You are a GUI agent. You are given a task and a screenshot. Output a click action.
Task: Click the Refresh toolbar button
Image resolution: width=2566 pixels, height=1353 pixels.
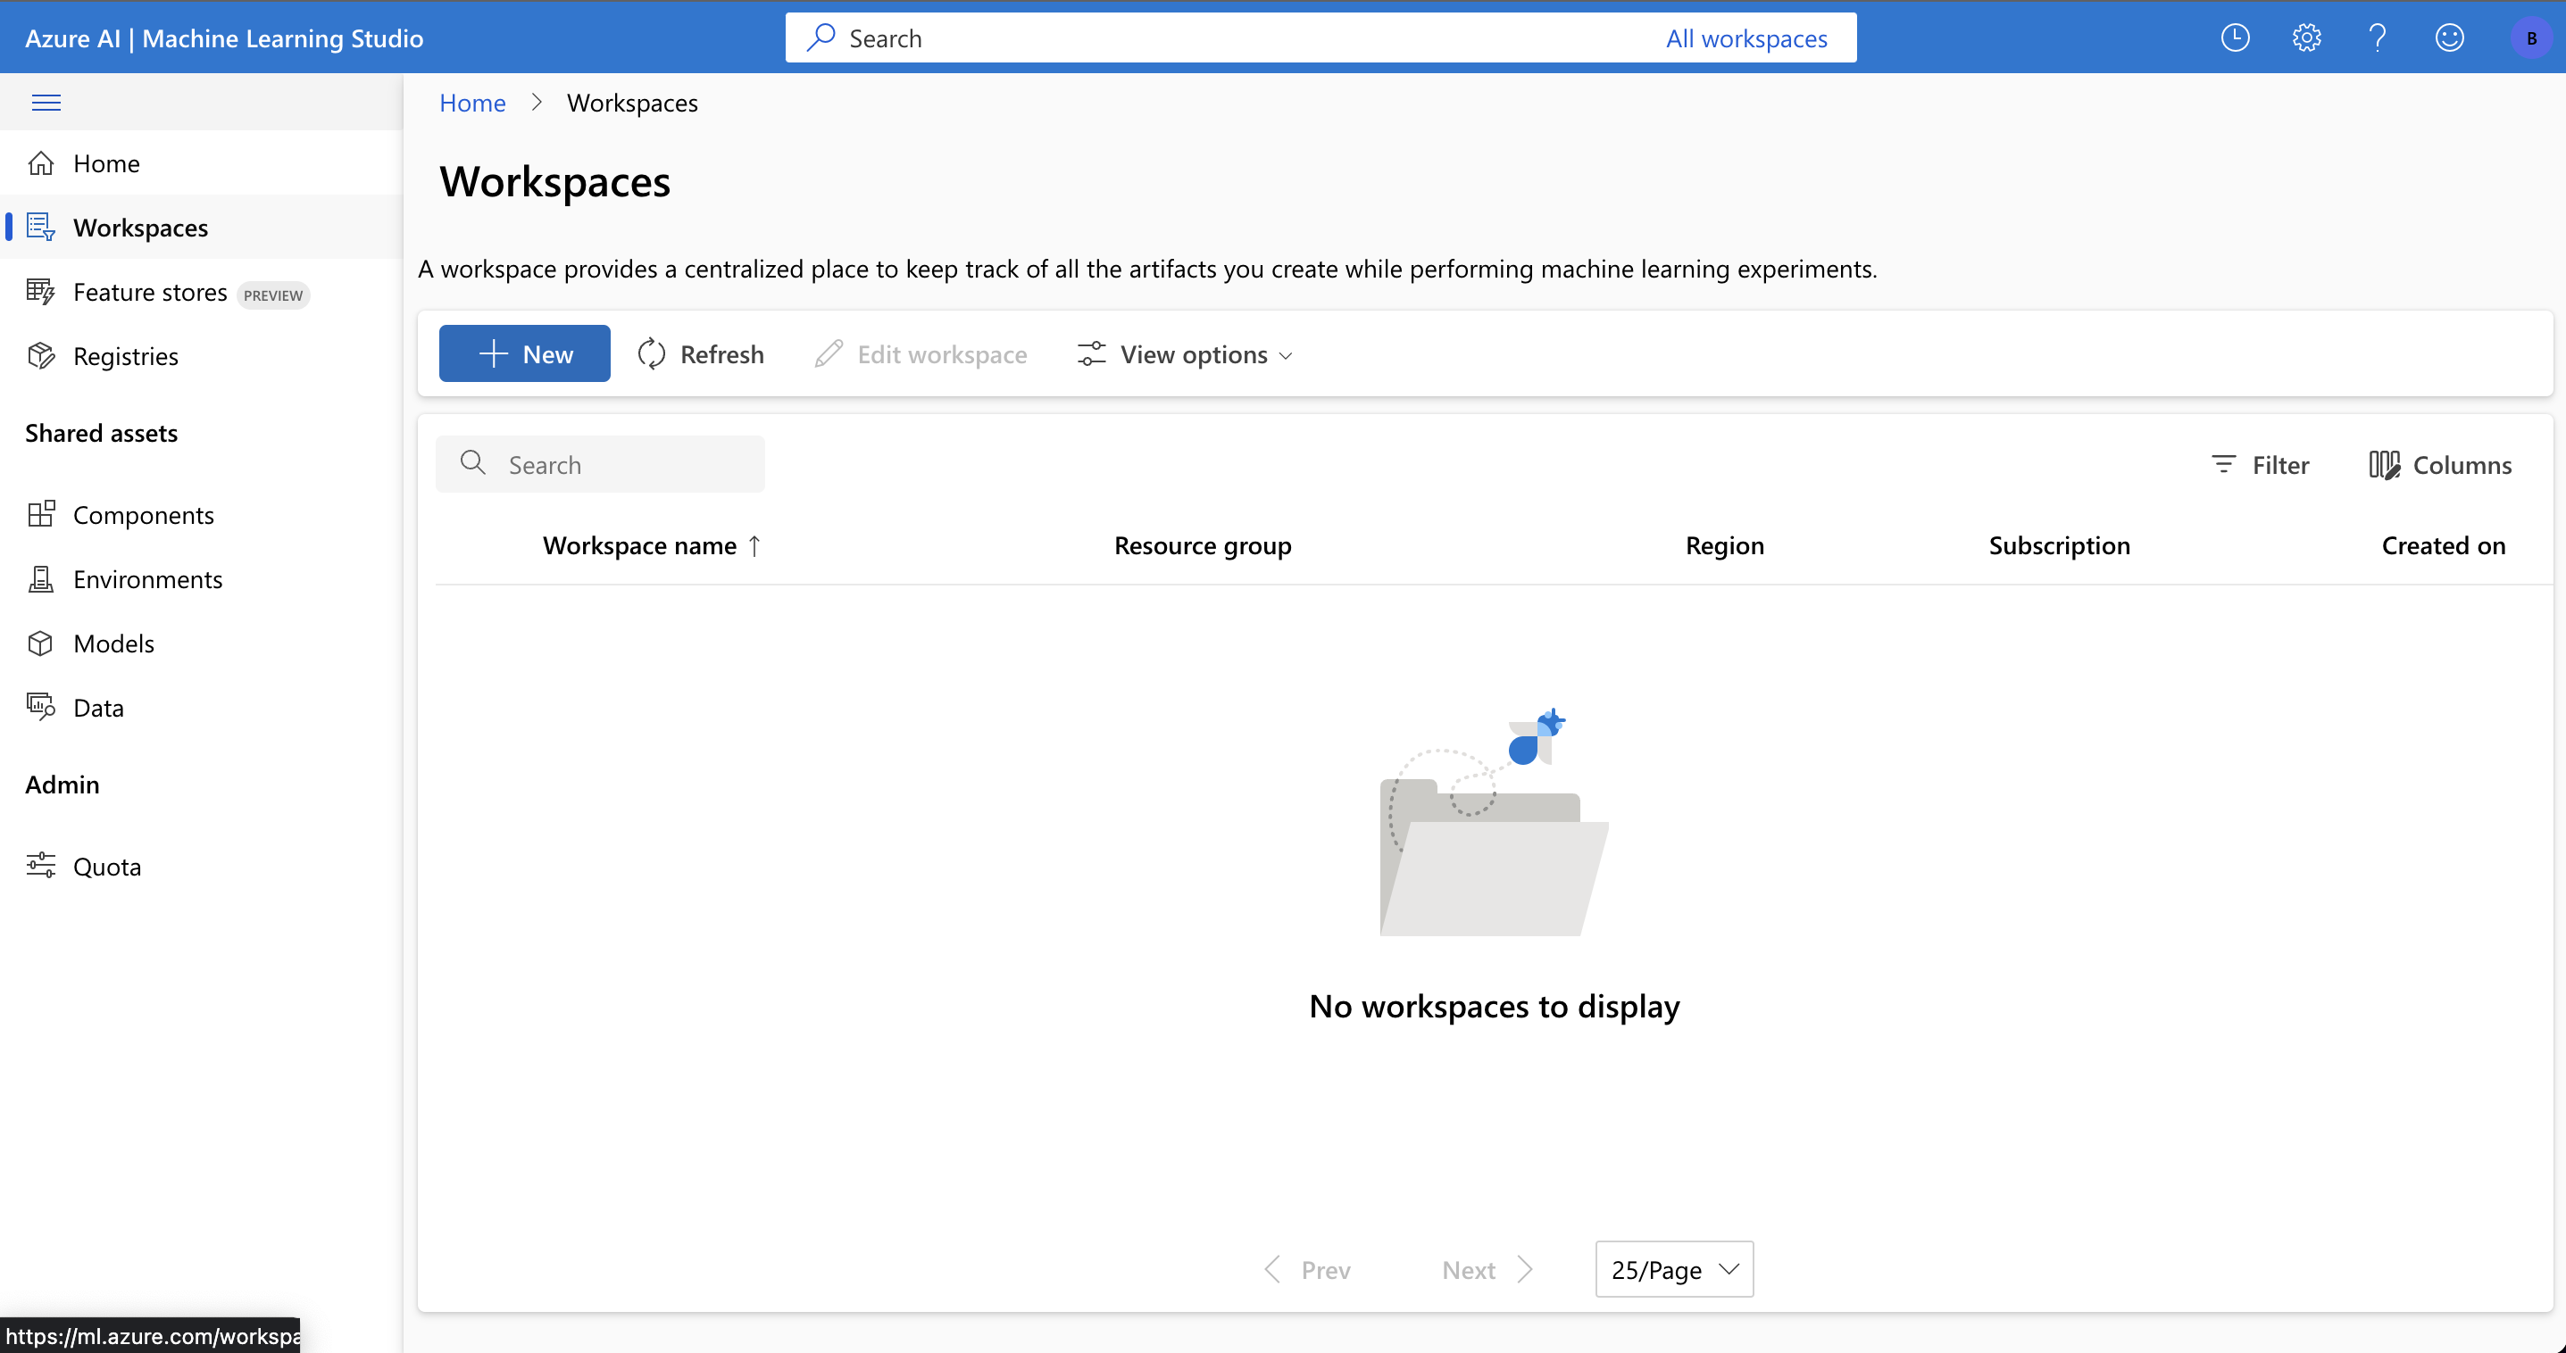tap(700, 354)
